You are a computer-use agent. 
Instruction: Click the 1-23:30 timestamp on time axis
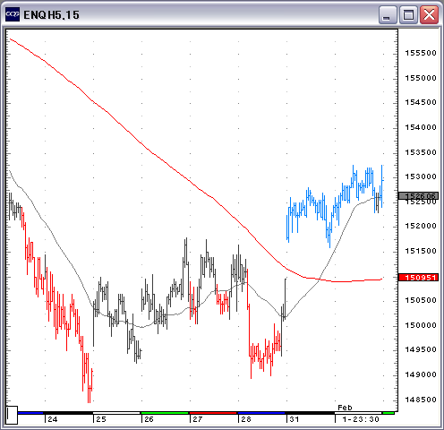coord(361,419)
